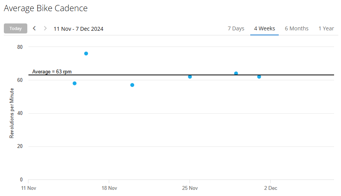Click the Today button

point(15,28)
